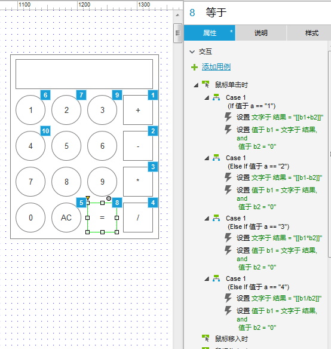Click the 鼠标移入时 event icon

coord(206,338)
